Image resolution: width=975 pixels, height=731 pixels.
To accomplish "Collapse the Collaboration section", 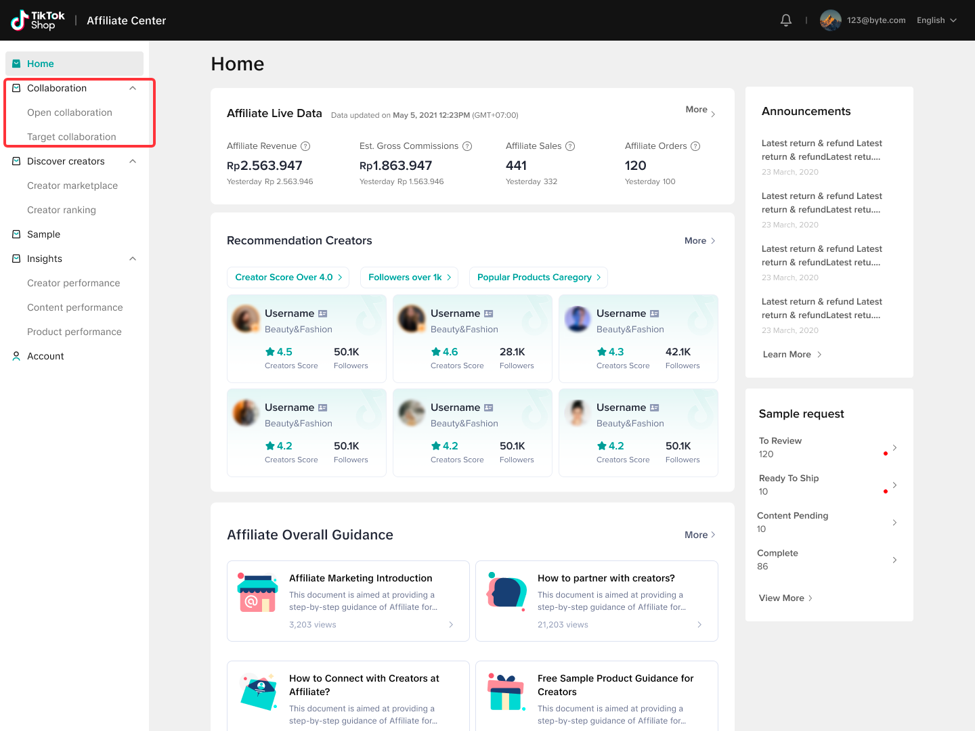I will (133, 88).
